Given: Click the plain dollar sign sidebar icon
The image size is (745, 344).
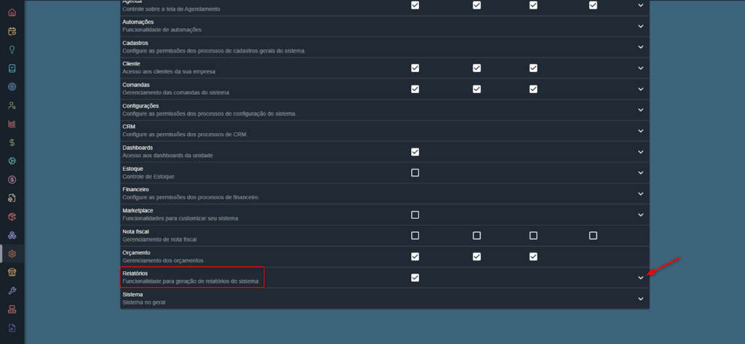Looking at the screenshot, I should [12, 143].
